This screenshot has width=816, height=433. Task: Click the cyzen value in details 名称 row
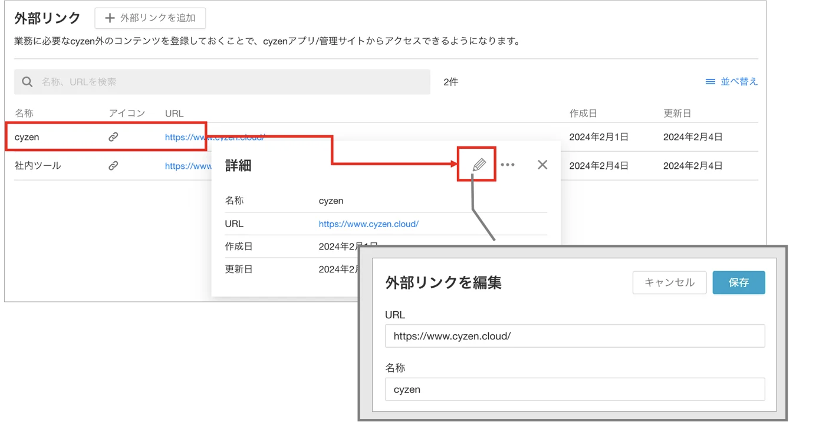tap(331, 201)
